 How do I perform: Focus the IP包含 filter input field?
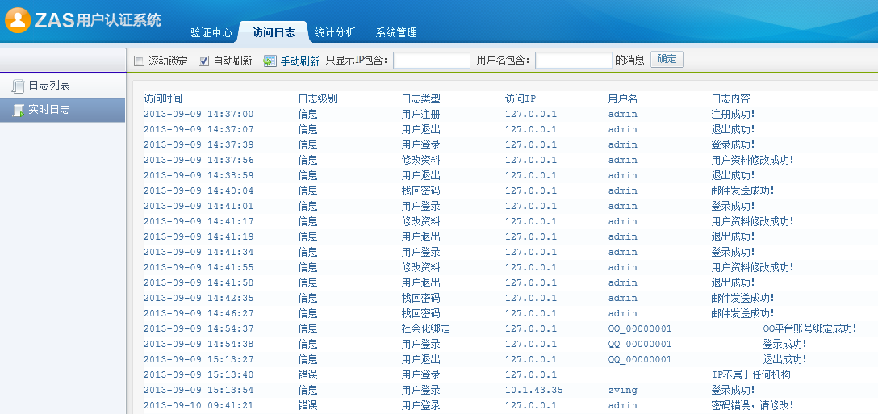click(431, 61)
